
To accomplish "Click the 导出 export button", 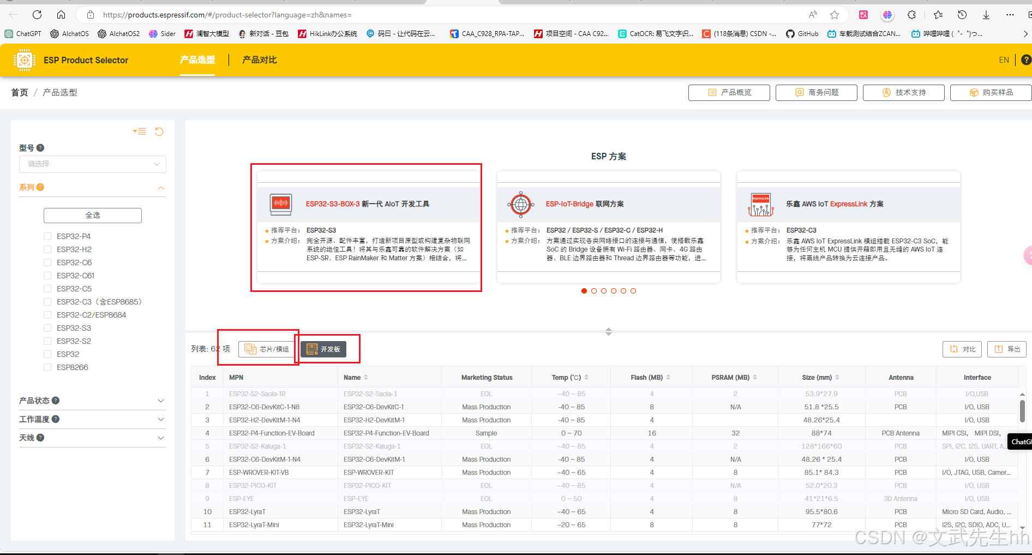I will [1007, 349].
